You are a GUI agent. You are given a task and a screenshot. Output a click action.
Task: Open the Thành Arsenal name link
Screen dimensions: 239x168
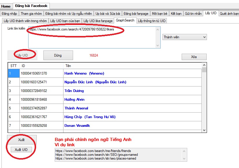coord(76,108)
